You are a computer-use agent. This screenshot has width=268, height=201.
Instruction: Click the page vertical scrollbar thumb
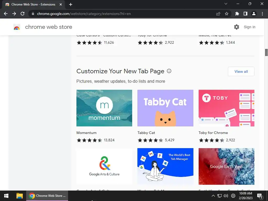[x=266, y=52]
